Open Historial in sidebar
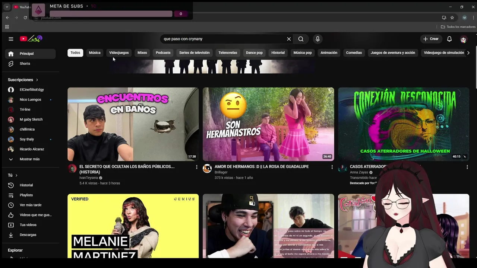This screenshot has width=477, height=268. coord(30,185)
